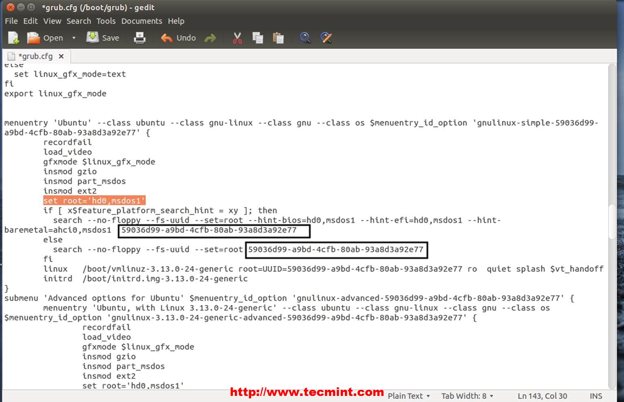This screenshot has width=624, height=402.
Task: Redo the last undone change
Action: point(210,37)
